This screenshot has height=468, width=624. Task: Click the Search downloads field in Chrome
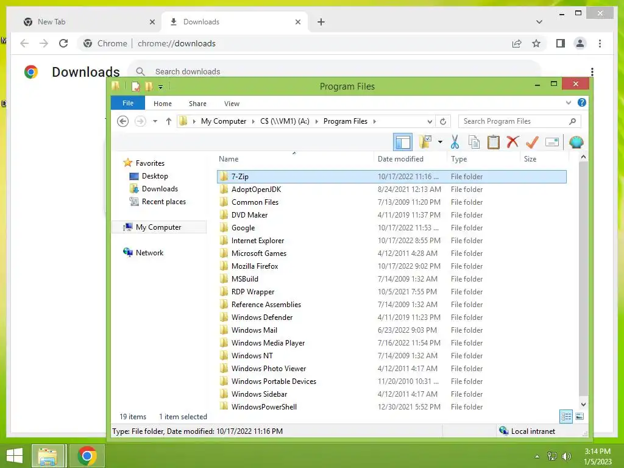[335, 72]
